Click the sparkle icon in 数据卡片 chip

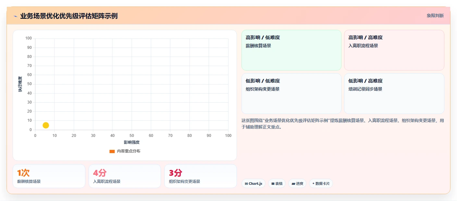click(x=314, y=184)
